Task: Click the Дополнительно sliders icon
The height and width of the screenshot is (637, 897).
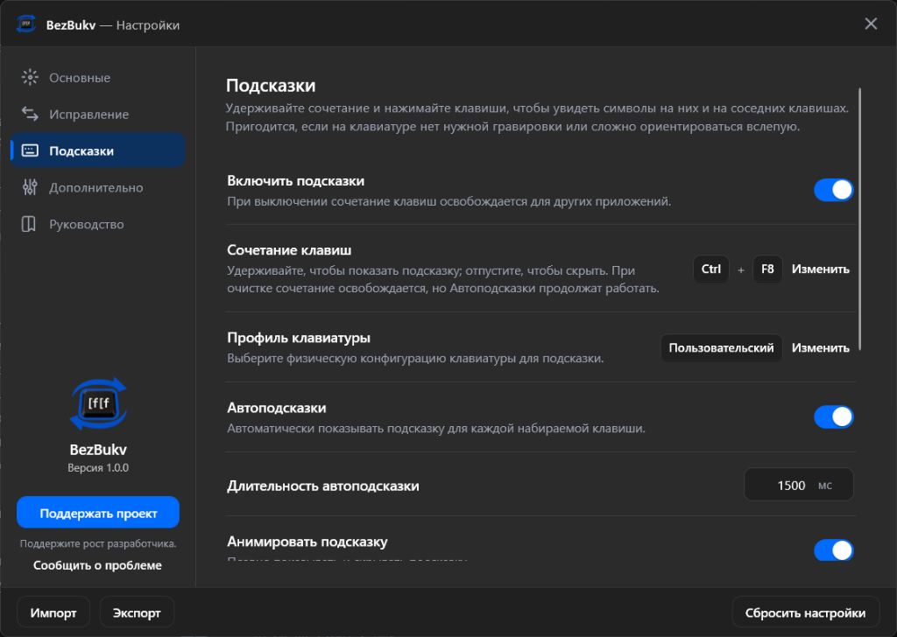Action: [x=30, y=187]
